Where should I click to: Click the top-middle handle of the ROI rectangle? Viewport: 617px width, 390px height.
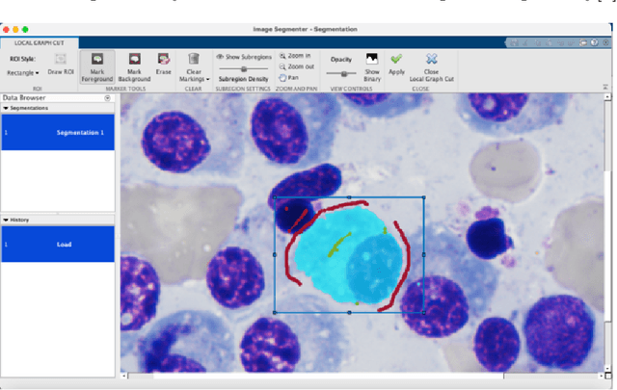(x=349, y=197)
